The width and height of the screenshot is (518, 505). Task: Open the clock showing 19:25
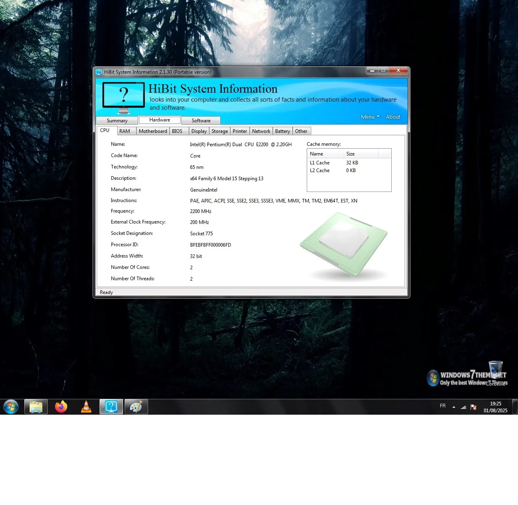[x=495, y=407]
